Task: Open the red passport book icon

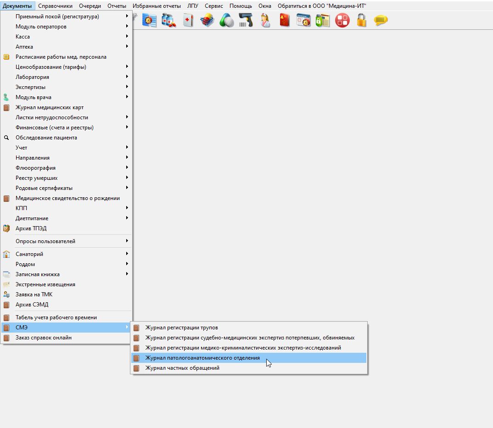Action: click(285, 21)
